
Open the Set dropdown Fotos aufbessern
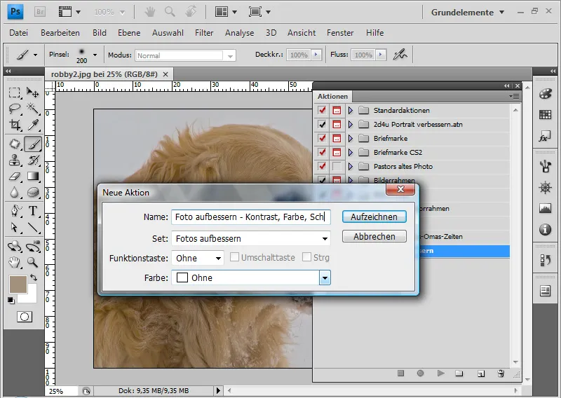coord(251,238)
